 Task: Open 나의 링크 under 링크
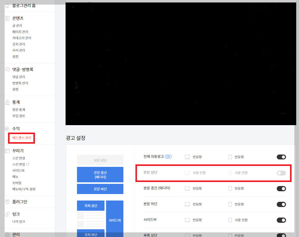19,222
